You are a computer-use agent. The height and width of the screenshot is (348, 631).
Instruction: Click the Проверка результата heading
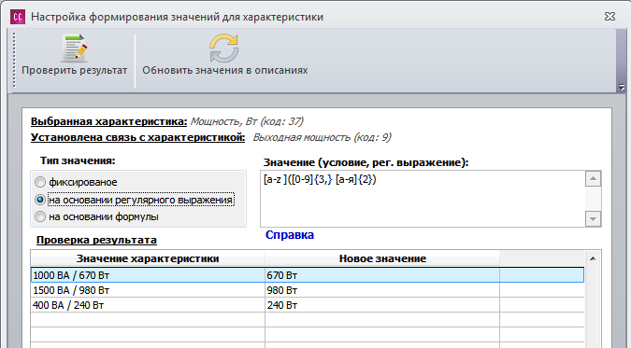pyautogui.click(x=96, y=240)
